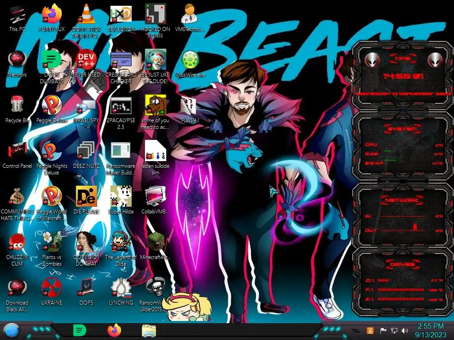Open the green notes app on taskbar
Image resolution: width=454 pixels, height=340 pixels.
pos(80,330)
